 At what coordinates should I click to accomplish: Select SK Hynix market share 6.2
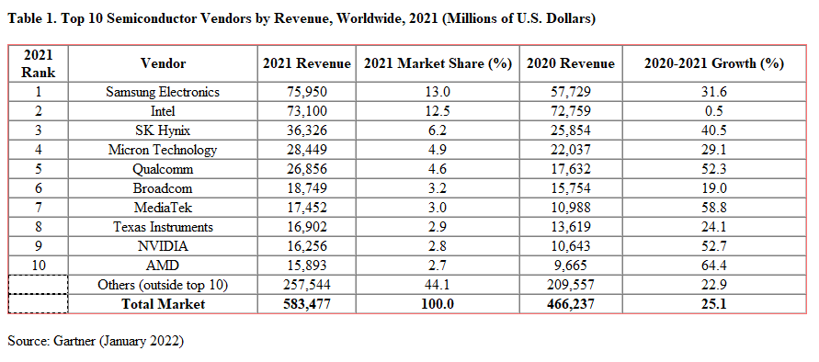[x=438, y=130]
